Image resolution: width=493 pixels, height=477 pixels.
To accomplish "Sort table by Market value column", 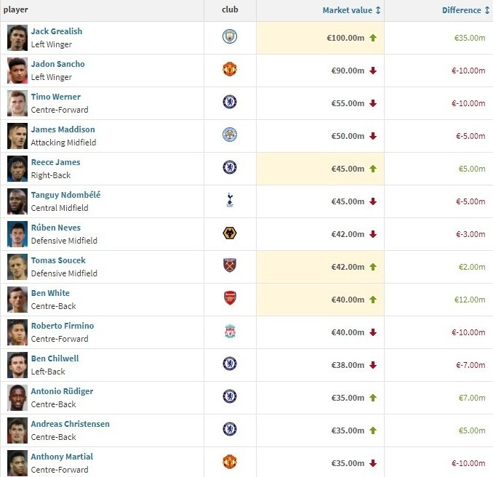I will pyautogui.click(x=351, y=10).
